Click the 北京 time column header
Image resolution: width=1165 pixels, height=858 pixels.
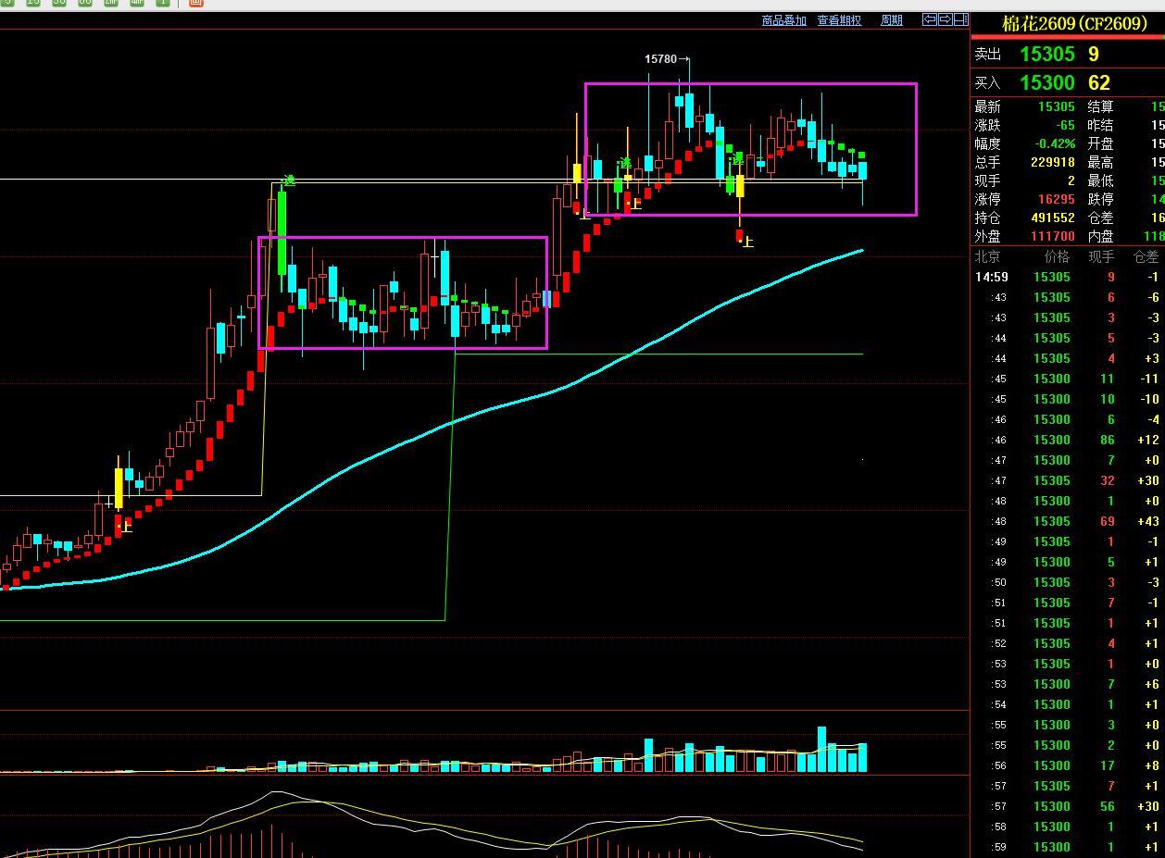987,257
